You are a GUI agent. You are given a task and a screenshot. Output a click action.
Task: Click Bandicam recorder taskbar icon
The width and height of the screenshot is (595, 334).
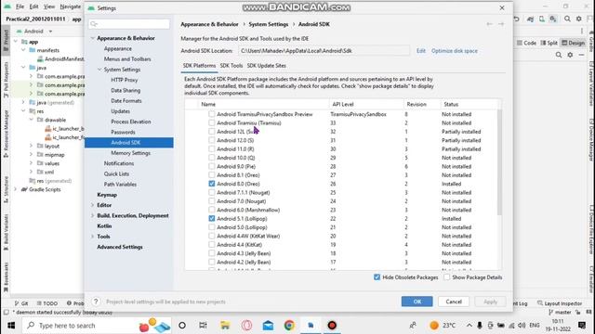pyautogui.click(x=332, y=326)
